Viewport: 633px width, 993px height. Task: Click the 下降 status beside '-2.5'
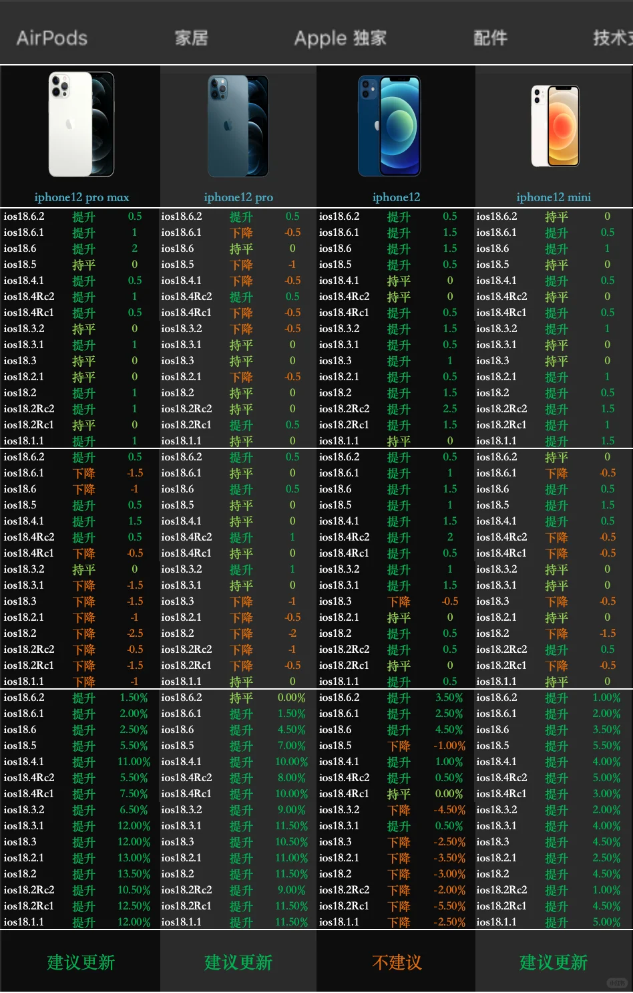pyautogui.click(x=83, y=634)
